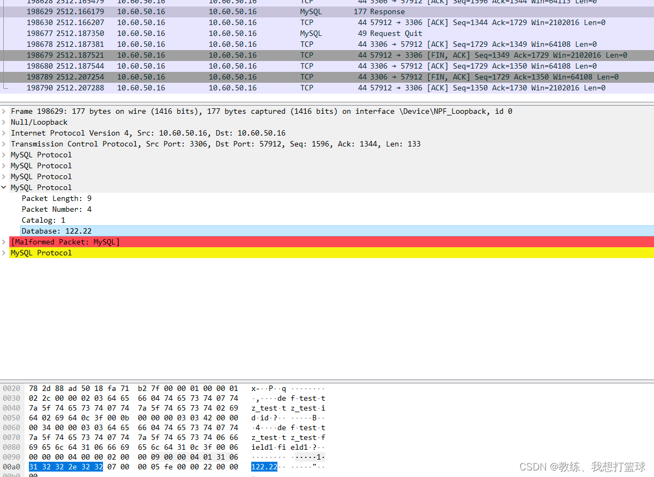
Task: Select packet 198680 in the list
Action: (x=327, y=66)
